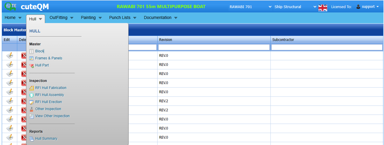The width and height of the screenshot is (384, 145).
Task: Click the UK flag language icon
Action: 322,7
